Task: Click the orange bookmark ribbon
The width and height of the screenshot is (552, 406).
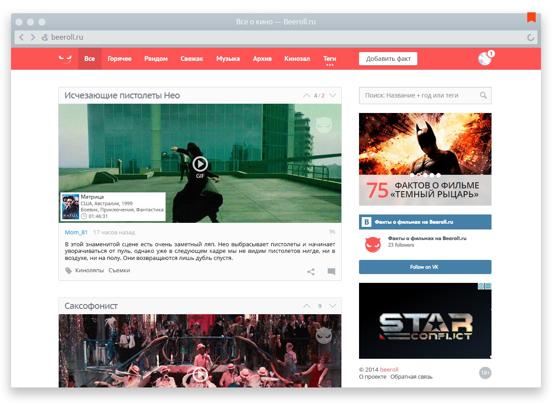Action: (x=531, y=17)
